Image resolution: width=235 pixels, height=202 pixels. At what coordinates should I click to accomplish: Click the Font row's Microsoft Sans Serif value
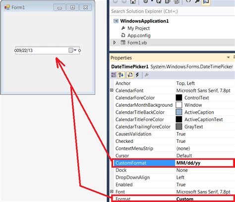click(203, 192)
